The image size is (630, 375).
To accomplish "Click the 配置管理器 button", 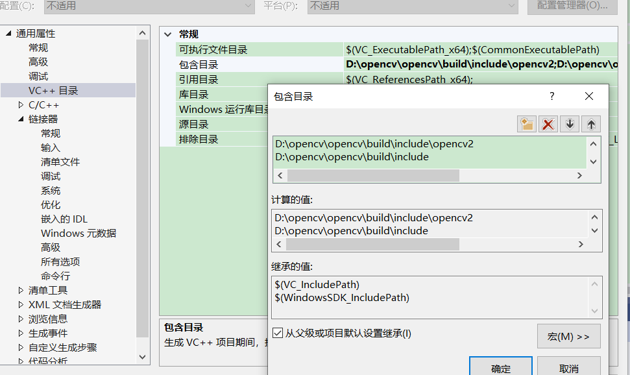I will coord(572,6).
